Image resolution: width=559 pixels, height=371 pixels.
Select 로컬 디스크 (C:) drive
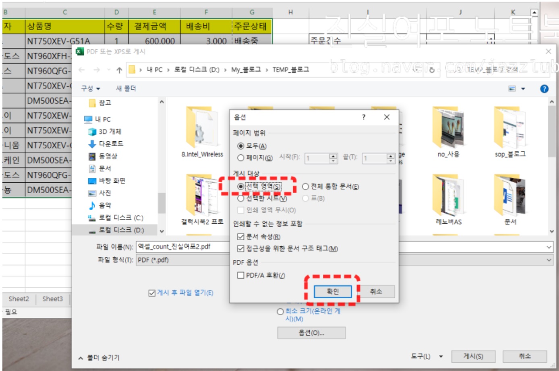[116, 218]
